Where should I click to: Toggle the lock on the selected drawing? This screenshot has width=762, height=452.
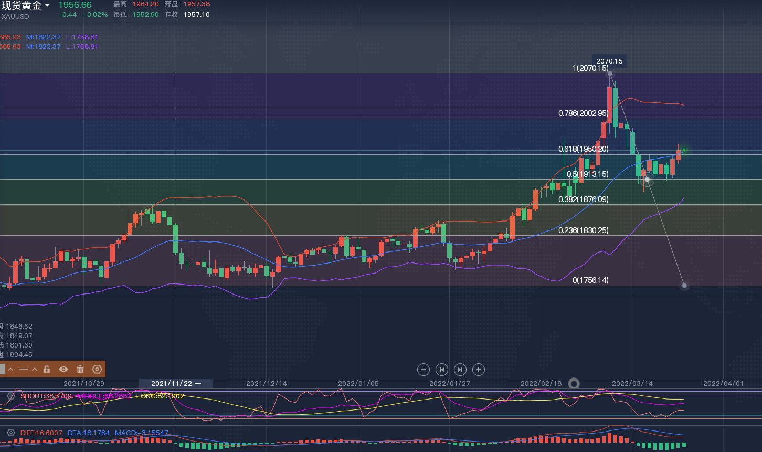[47, 369]
